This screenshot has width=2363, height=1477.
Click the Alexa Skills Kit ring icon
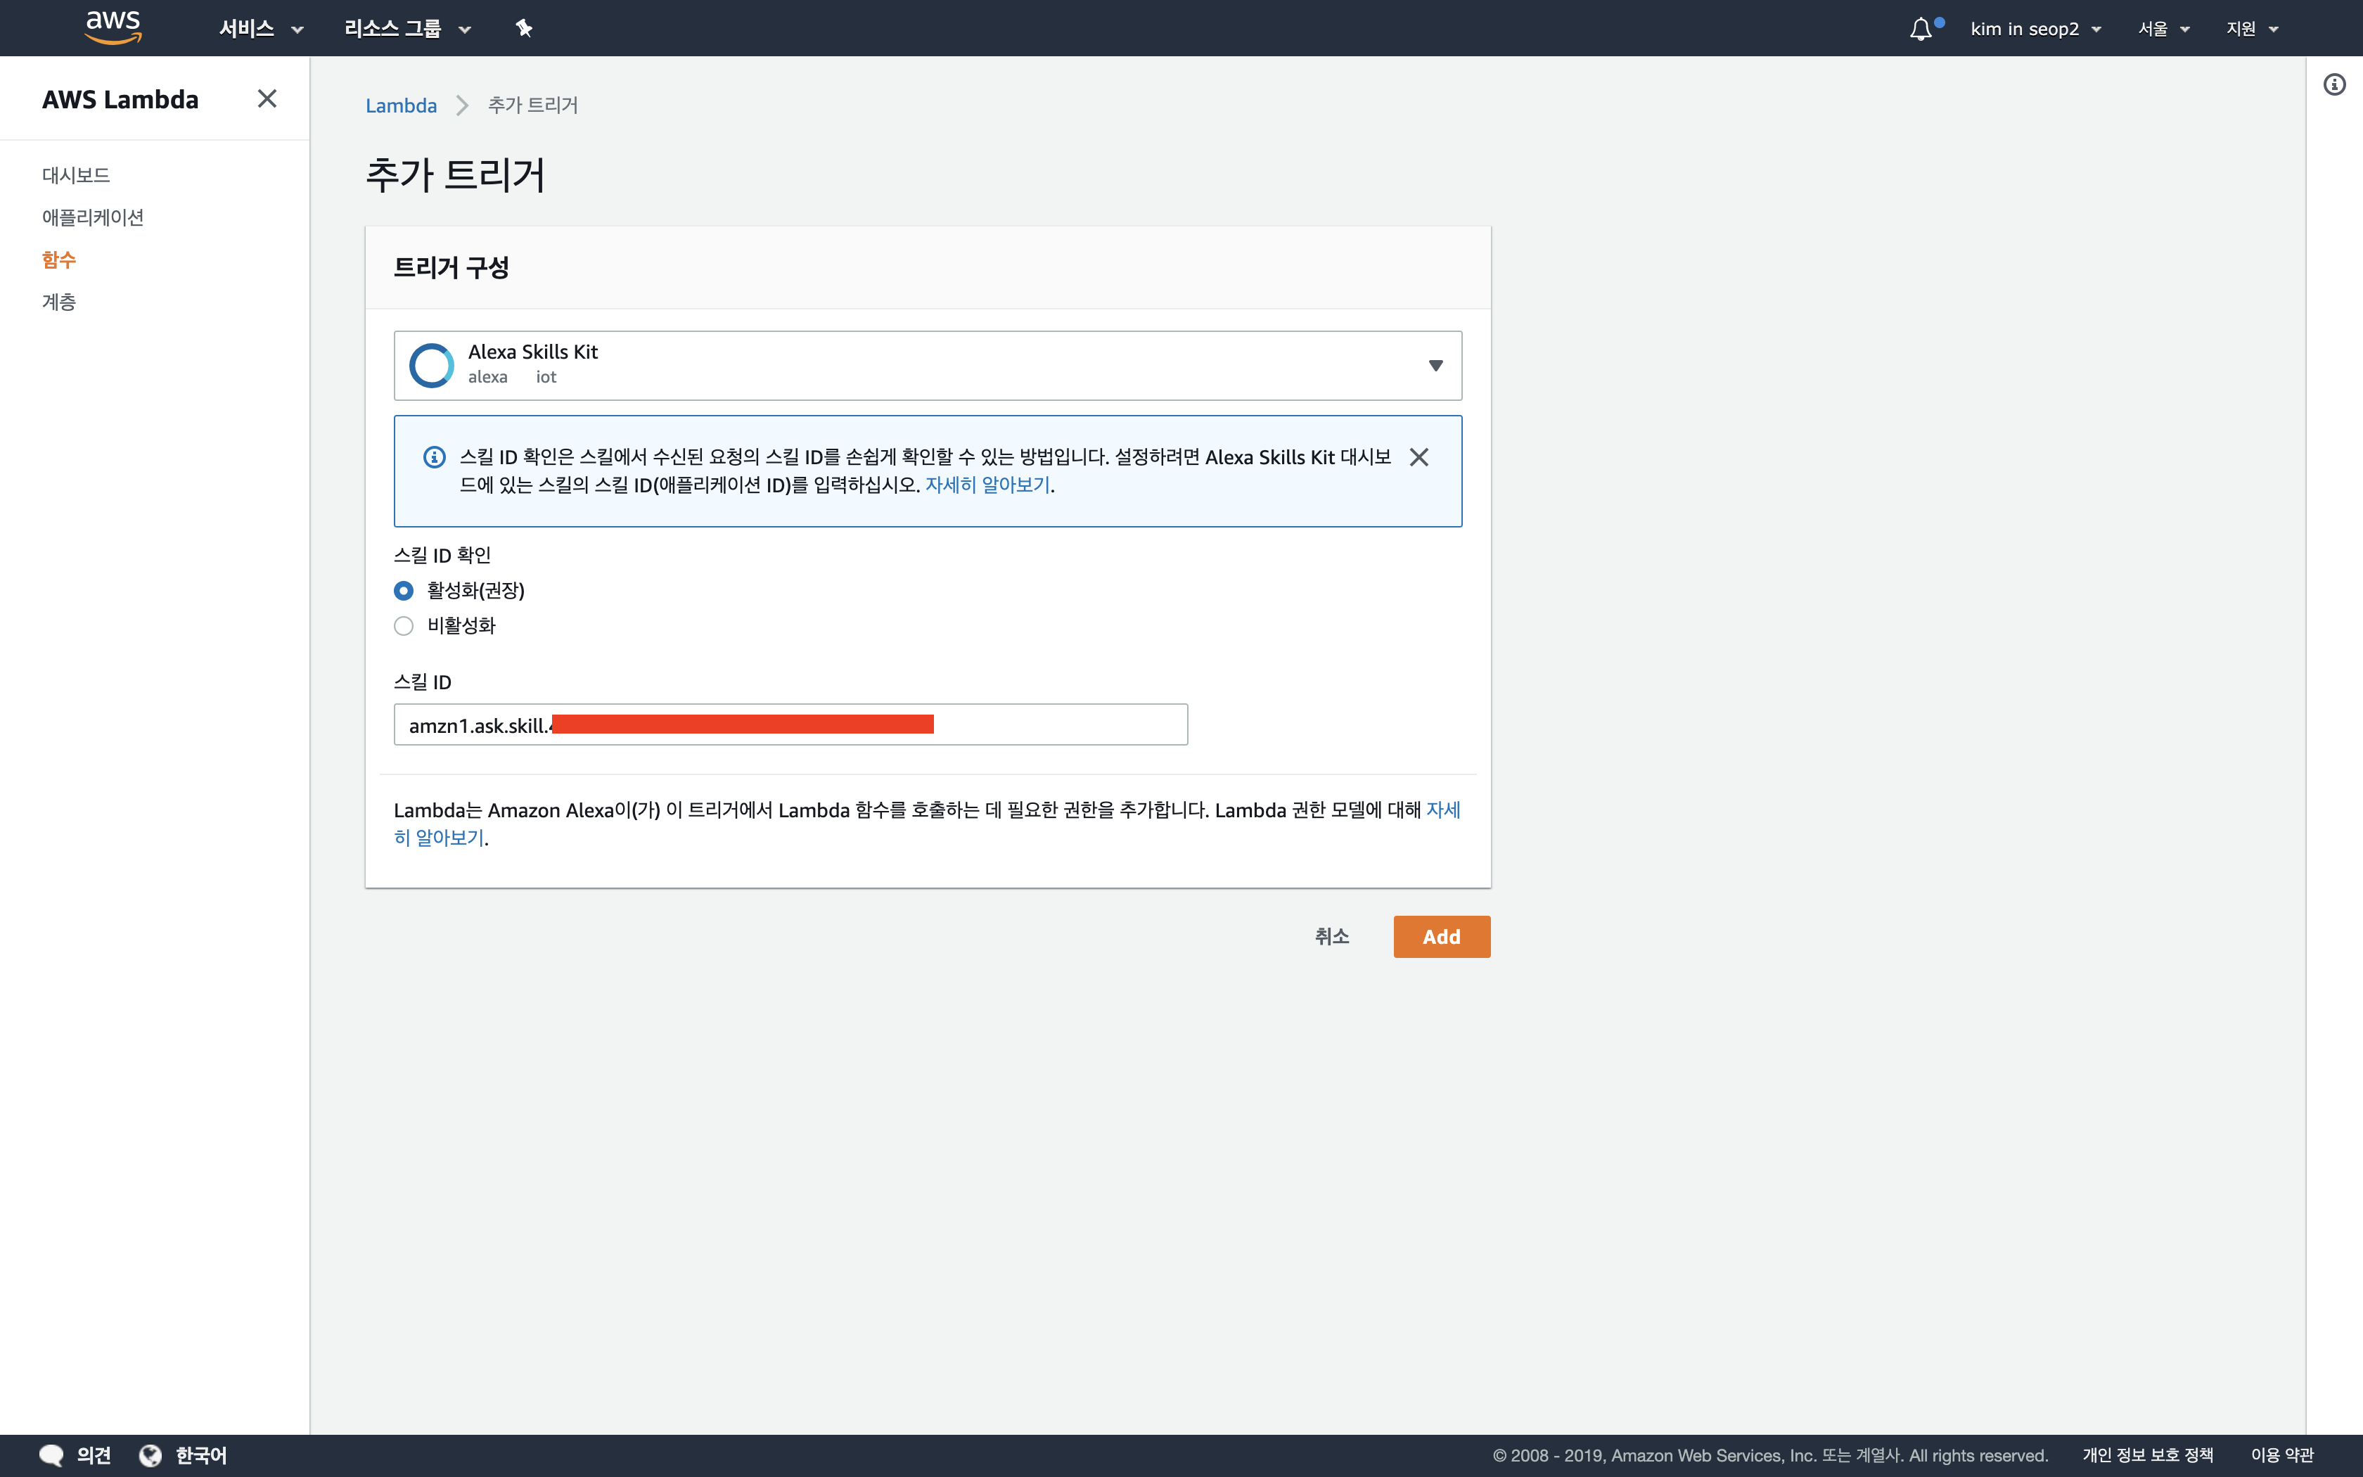coord(430,365)
